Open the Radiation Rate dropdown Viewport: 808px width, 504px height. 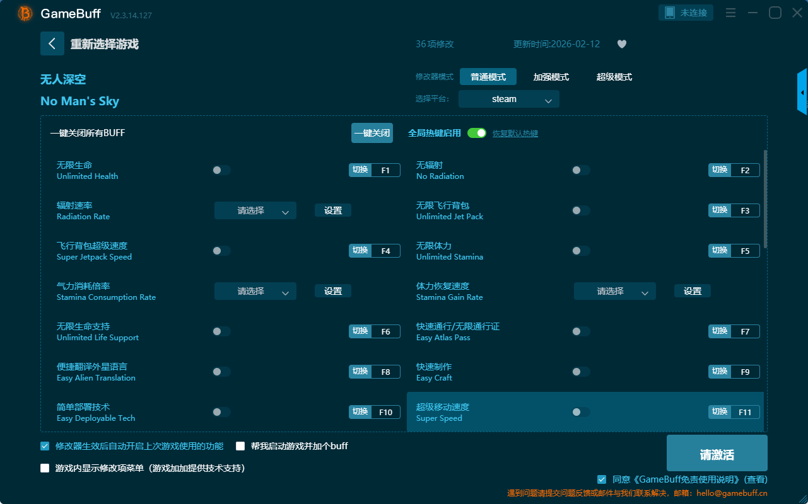[255, 210]
